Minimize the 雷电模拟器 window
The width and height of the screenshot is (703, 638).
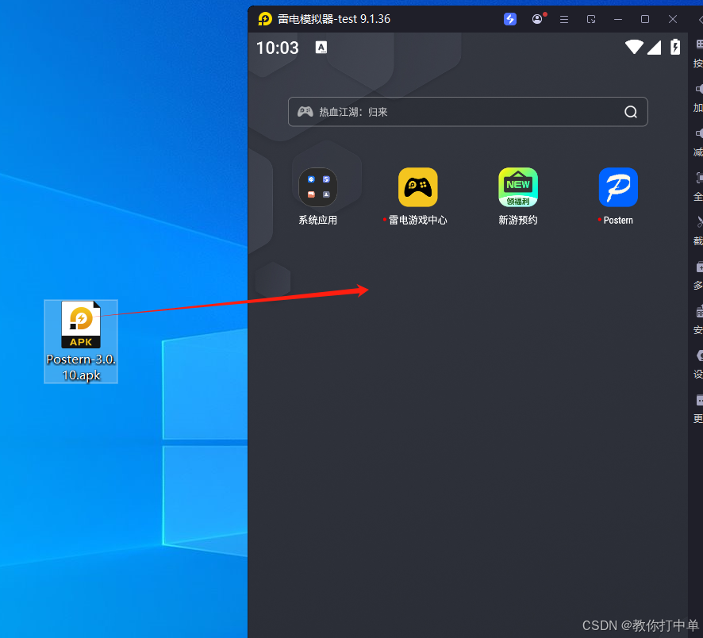coord(618,19)
